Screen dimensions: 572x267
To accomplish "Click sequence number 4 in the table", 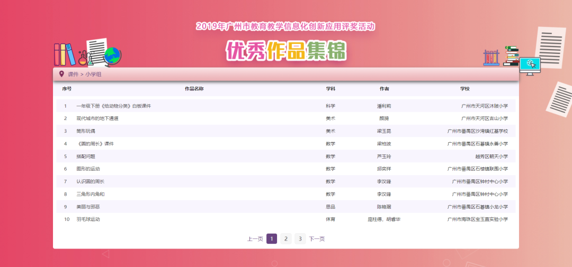I will click(65, 143).
